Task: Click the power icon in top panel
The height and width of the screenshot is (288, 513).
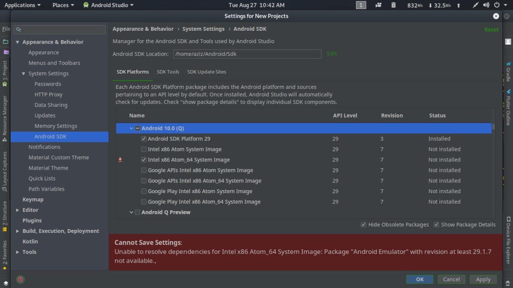Action: (497, 5)
